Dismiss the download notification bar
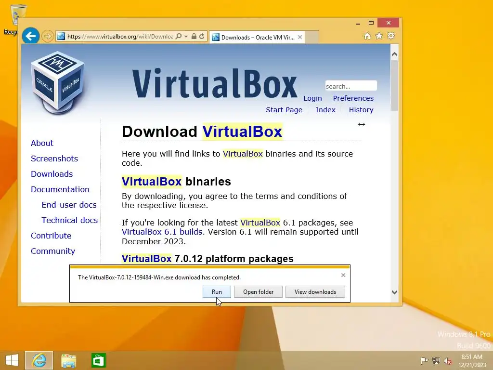This screenshot has height=370, width=493. pos(343,275)
